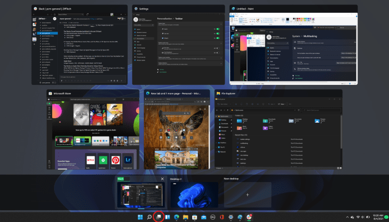Open Widgets from the taskbar
Image resolution: width=389 pixels, height=222 pixels.
167,216
